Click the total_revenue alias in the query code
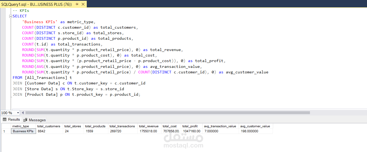 [165, 50]
